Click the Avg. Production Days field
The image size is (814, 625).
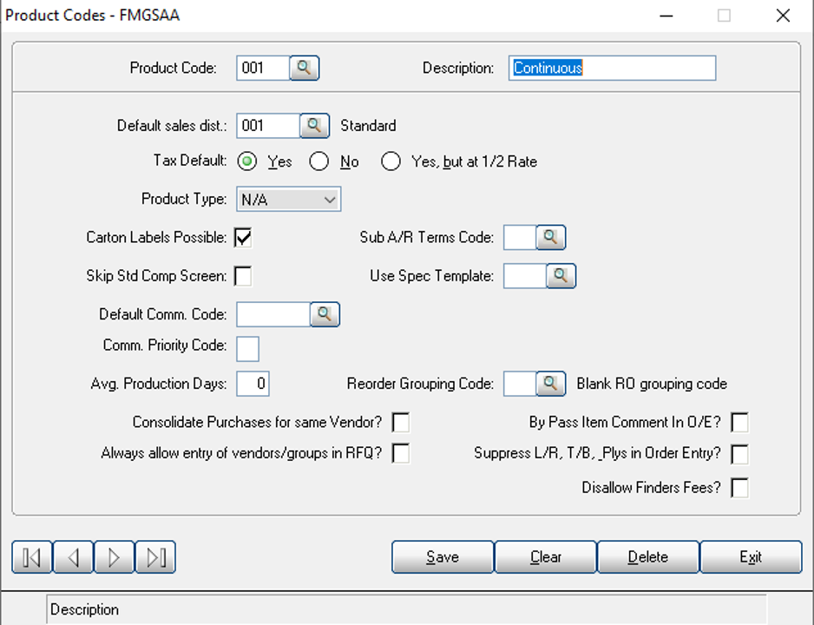coord(253,384)
